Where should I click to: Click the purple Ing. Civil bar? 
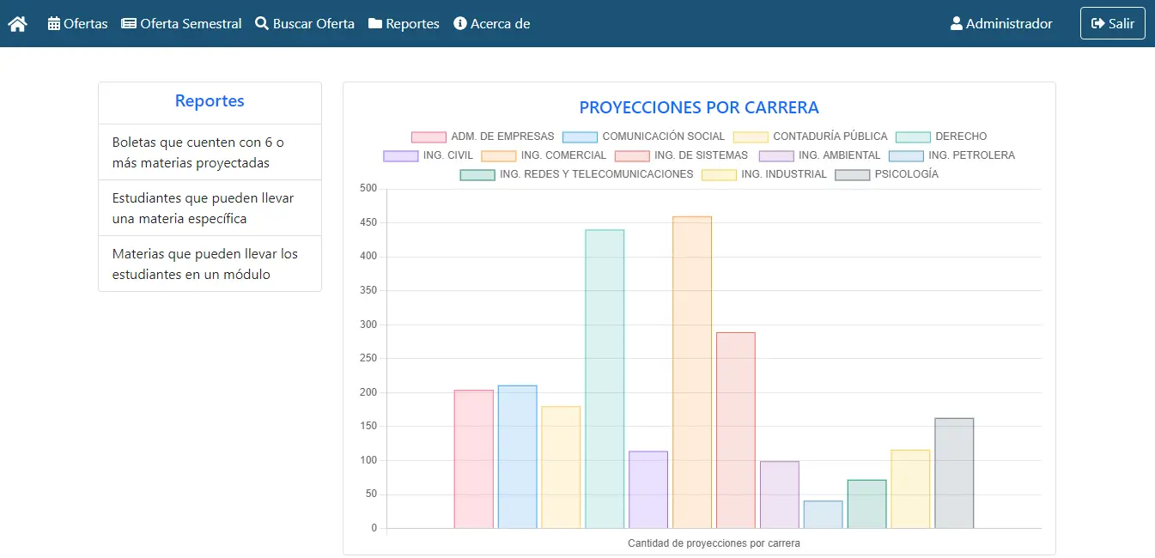pyautogui.click(x=648, y=489)
